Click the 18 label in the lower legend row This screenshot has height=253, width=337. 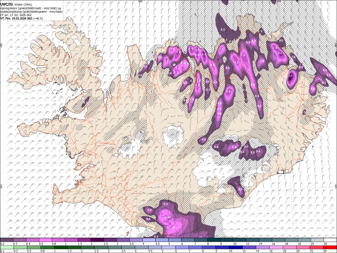285,251
